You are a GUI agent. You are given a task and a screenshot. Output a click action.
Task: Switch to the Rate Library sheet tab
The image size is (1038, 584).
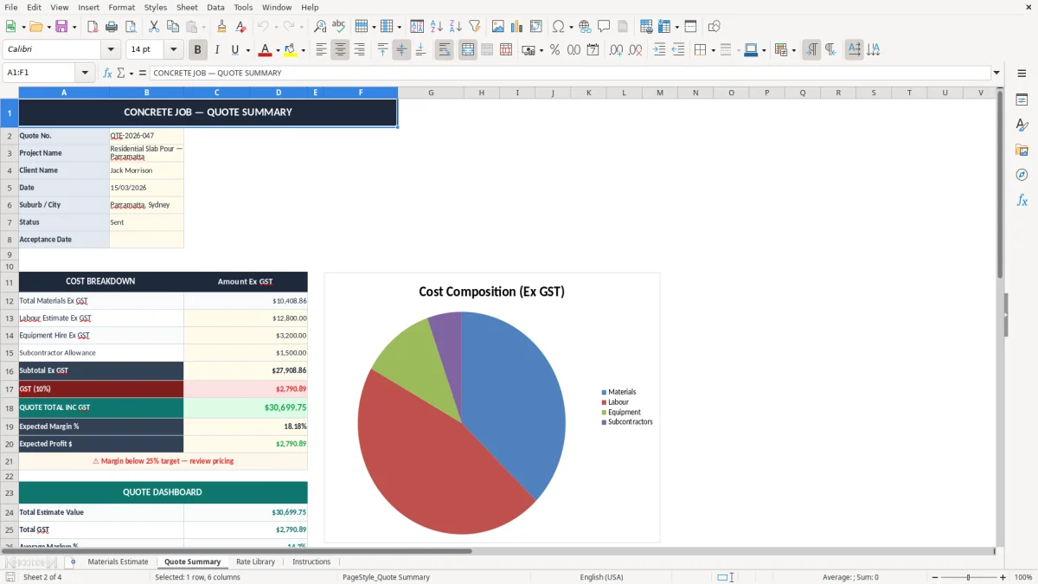[x=255, y=562]
